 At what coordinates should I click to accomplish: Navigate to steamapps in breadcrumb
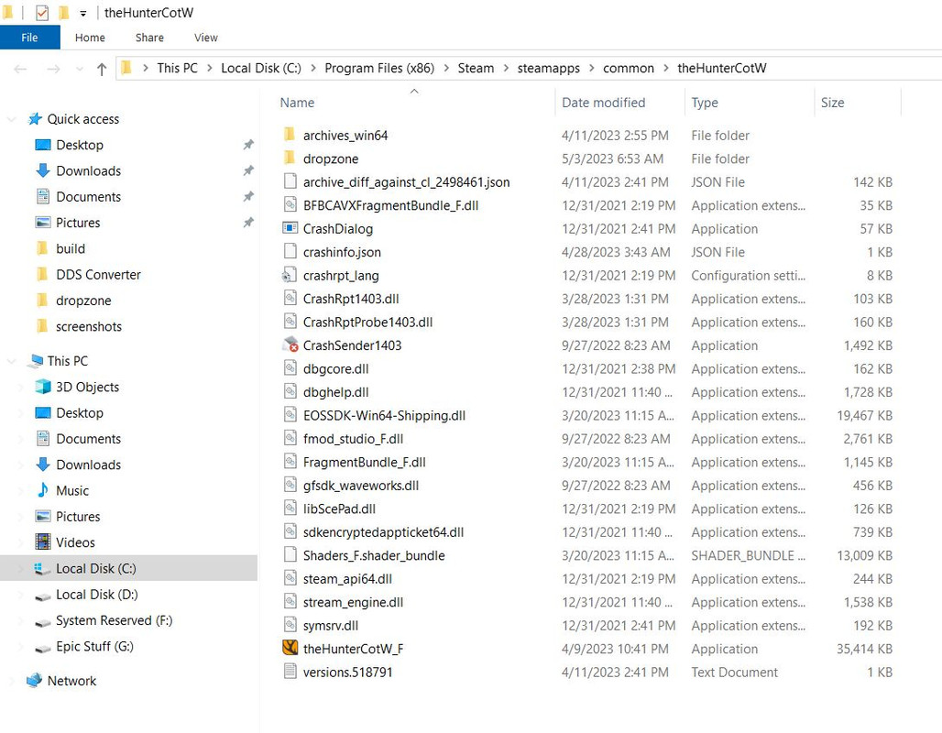pyautogui.click(x=549, y=69)
